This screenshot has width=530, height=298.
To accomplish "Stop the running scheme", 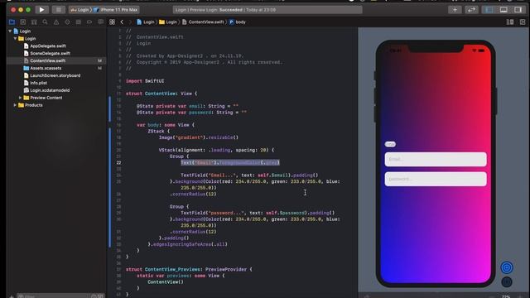I will point(59,10).
